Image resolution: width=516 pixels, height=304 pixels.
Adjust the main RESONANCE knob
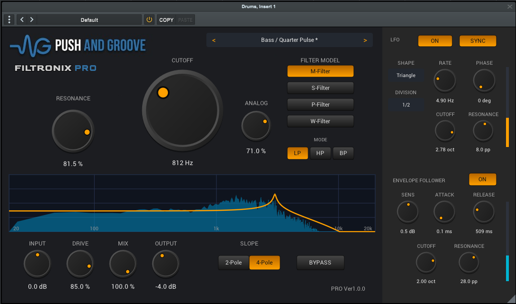73,131
